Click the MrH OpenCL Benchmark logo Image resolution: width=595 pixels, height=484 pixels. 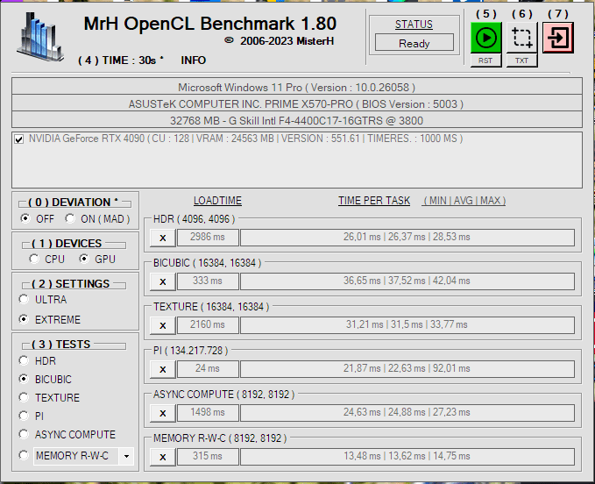tap(39, 37)
